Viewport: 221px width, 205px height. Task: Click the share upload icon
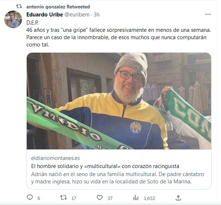[178, 198]
